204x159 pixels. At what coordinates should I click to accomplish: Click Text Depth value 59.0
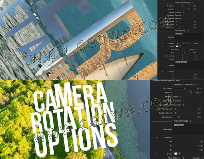[194, 6]
